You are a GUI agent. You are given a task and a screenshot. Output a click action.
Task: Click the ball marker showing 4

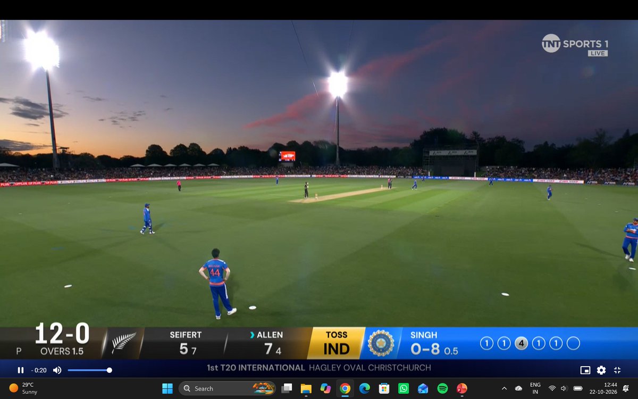pyautogui.click(x=521, y=343)
